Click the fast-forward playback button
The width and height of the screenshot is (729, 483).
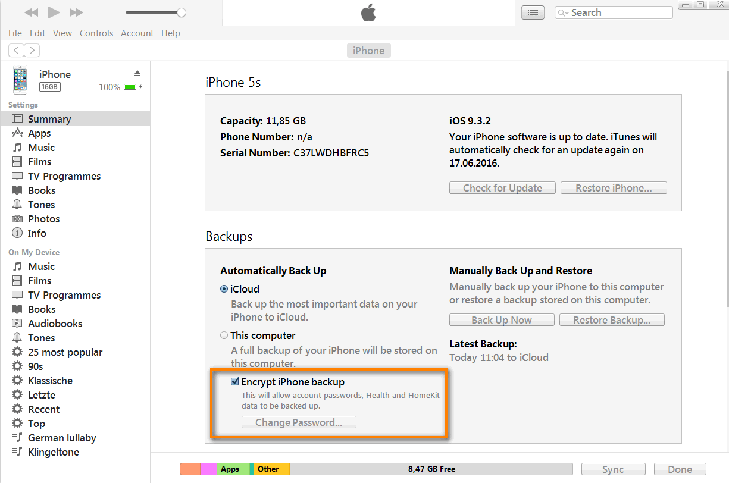pyautogui.click(x=76, y=12)
